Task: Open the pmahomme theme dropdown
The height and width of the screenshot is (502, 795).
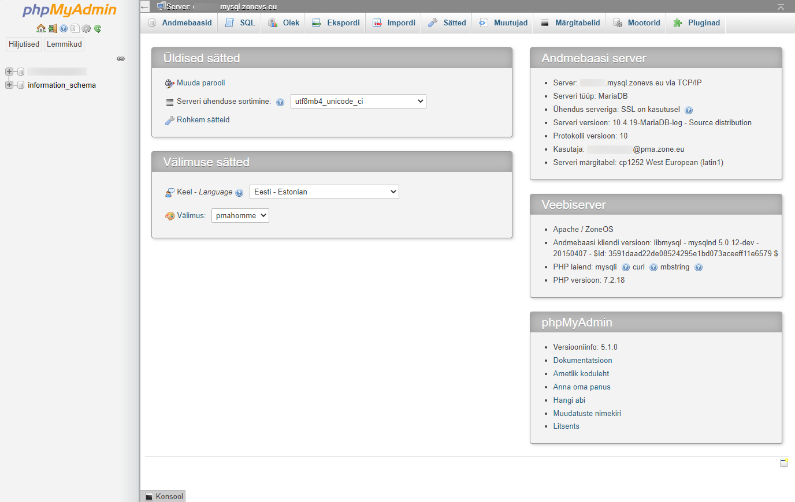Action: [x=240, y=216]
